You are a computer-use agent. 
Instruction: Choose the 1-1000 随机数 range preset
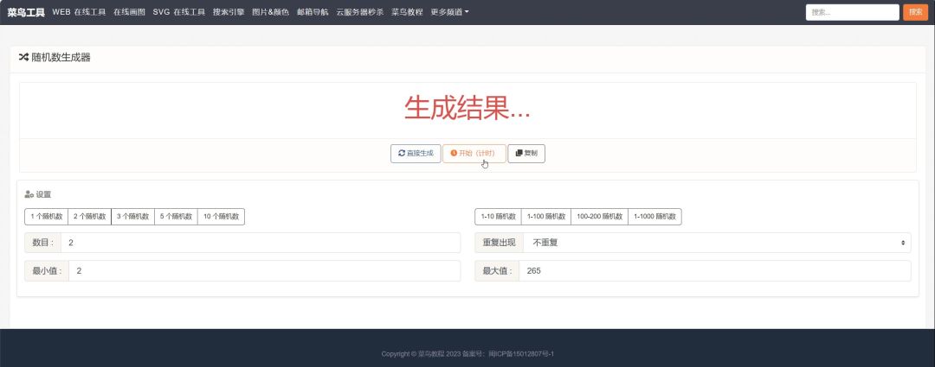[x=654, y=217]
